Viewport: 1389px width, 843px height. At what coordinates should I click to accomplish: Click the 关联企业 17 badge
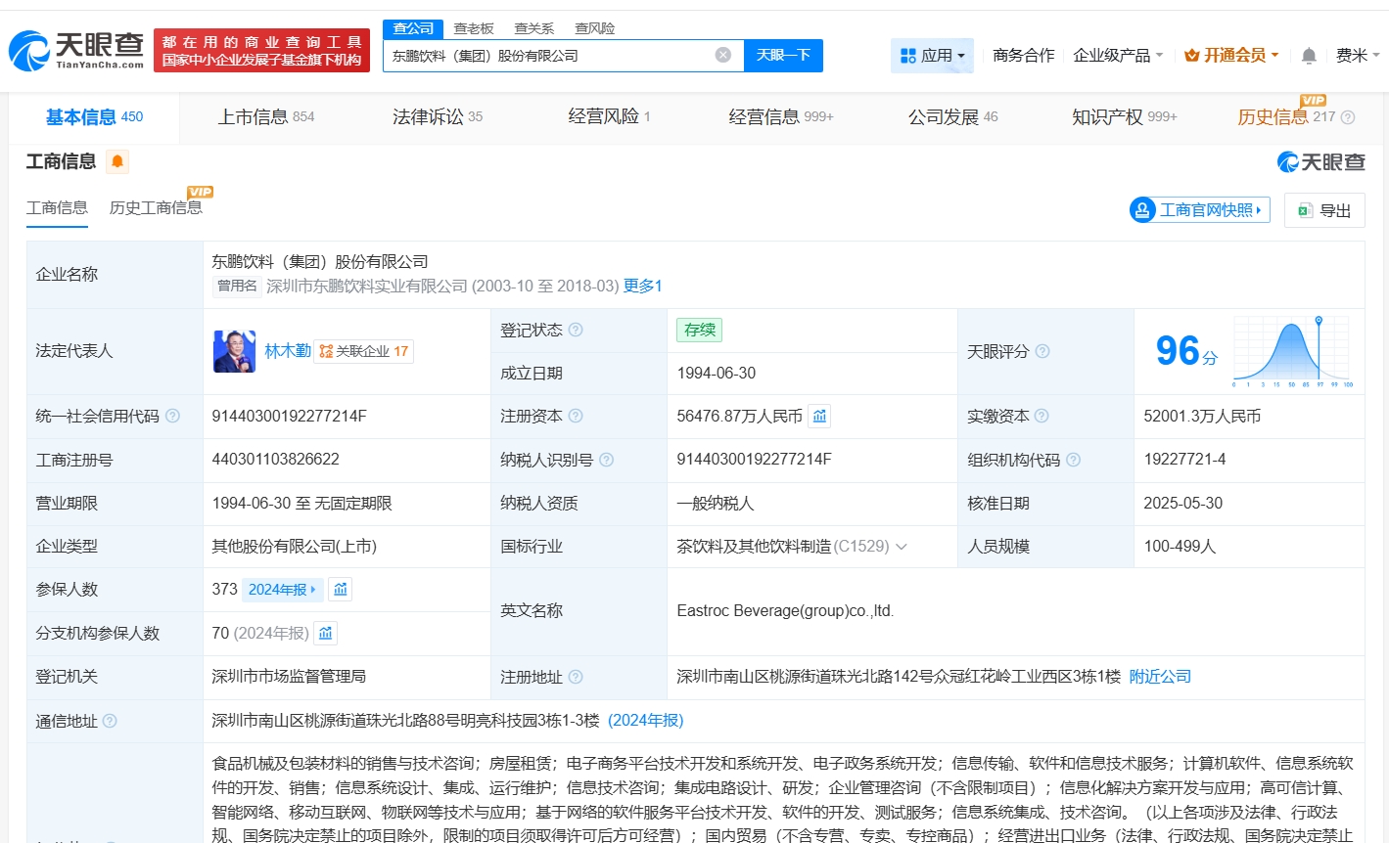click(x=364, y=351)
